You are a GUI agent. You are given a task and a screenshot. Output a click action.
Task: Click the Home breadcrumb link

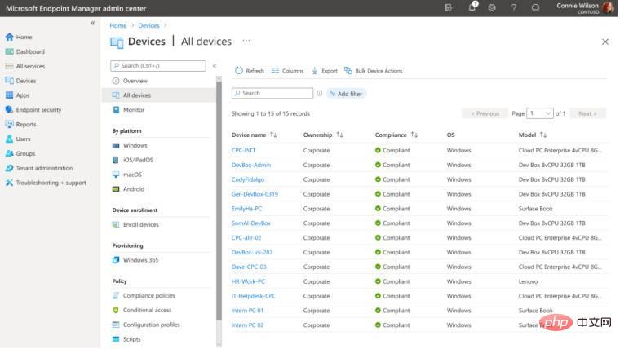pos(117,25)
